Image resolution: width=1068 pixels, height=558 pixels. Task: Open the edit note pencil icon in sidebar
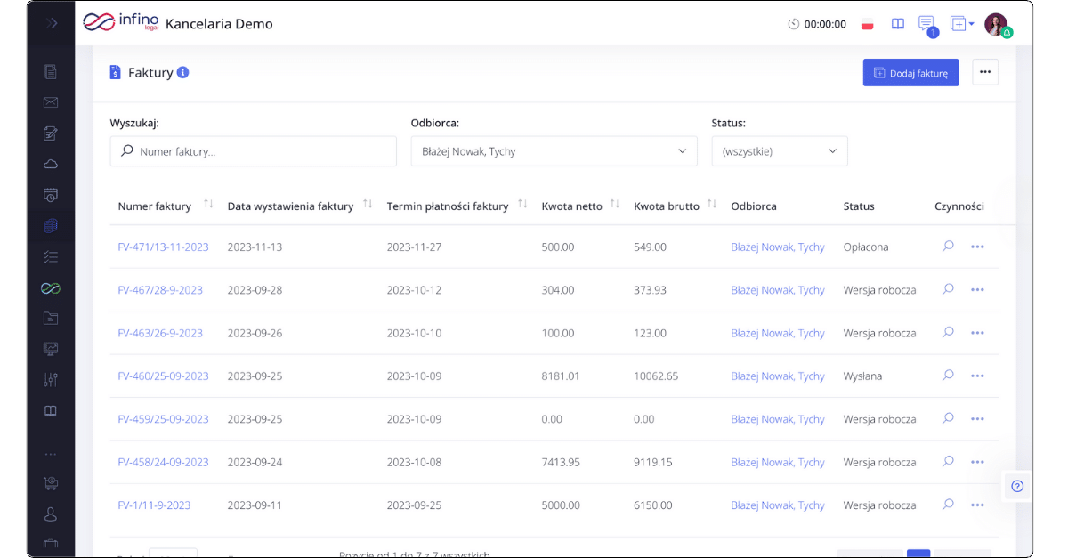[51, 133]
